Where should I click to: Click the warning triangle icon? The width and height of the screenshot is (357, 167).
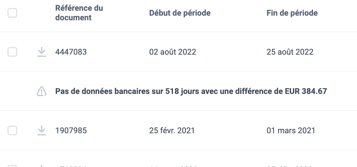[42, 91]
